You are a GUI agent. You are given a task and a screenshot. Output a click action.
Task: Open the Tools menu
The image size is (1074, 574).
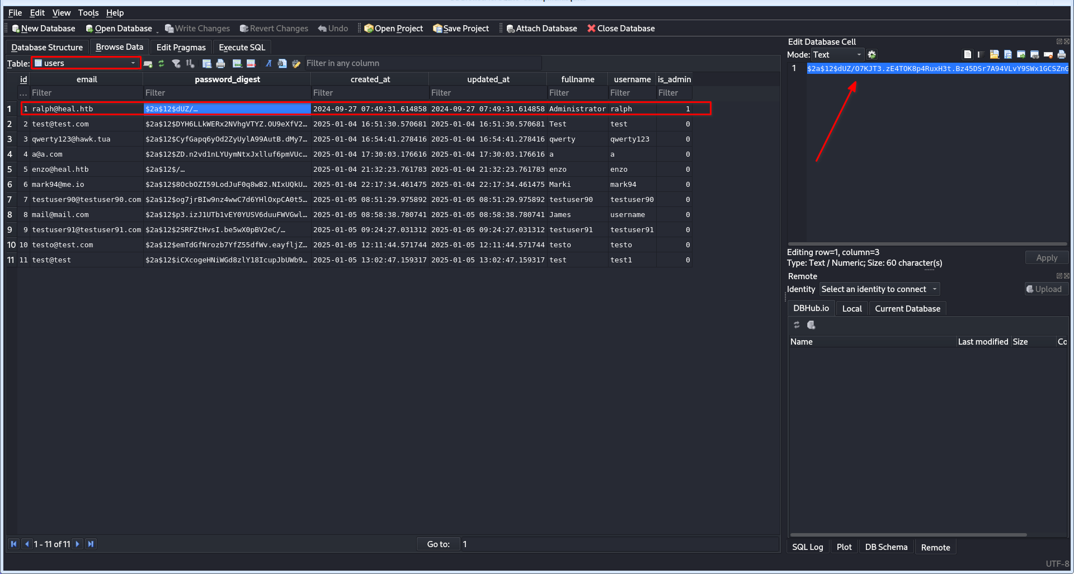click(x=88, y=13)
